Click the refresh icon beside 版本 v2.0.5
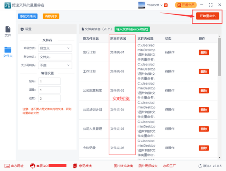The image size is (226, 171). (200, 166)
